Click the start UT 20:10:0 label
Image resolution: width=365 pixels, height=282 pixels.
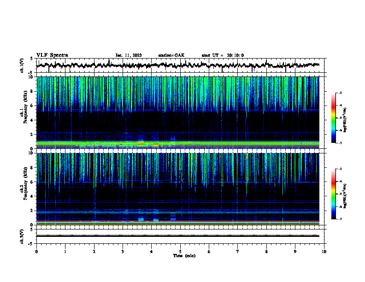(x=223, y=55)
